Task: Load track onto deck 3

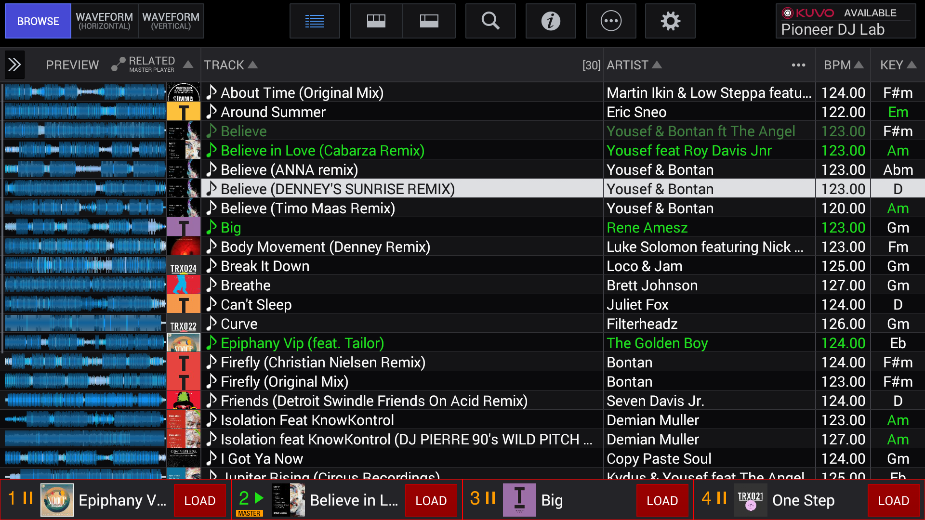Action: coord(662,501)
